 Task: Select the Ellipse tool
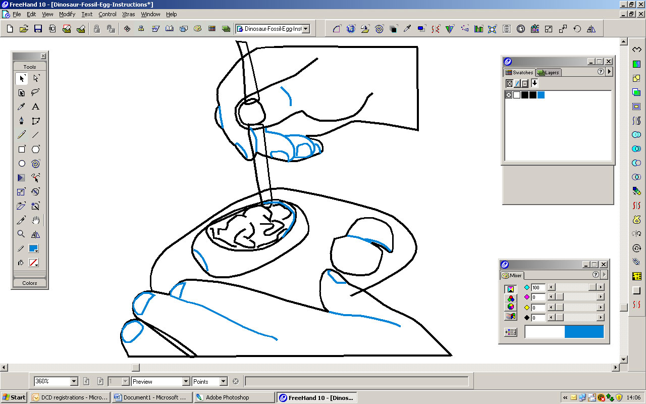[21, 164]
